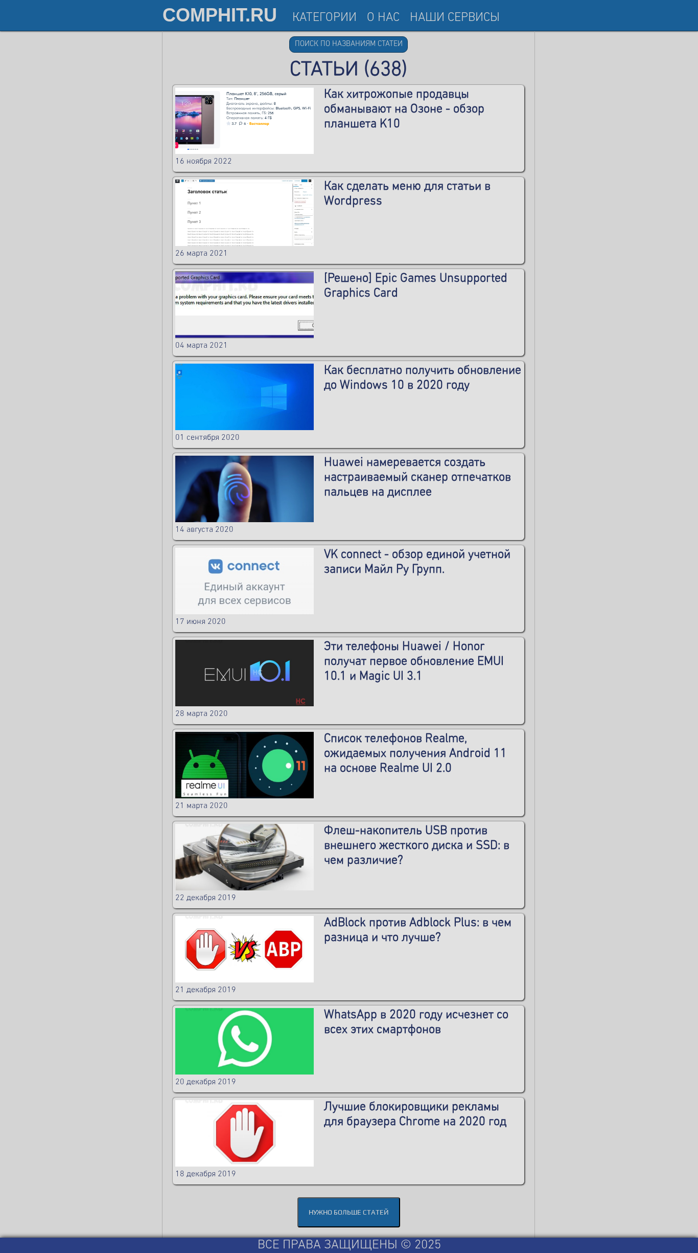Open best Chrome ad blockers 2020 article title

415,1114
